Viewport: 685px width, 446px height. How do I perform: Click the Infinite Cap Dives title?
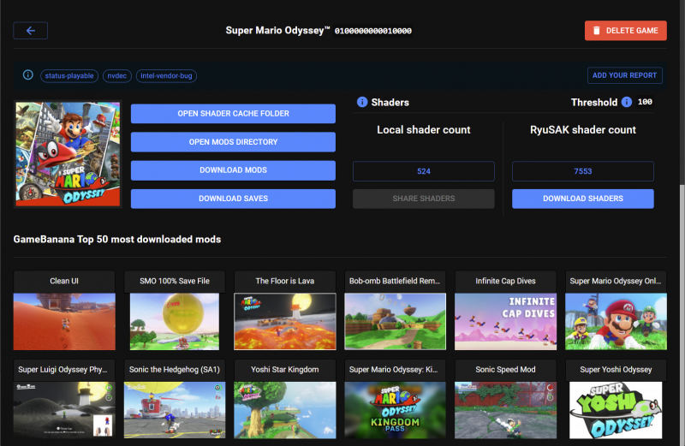505,282
